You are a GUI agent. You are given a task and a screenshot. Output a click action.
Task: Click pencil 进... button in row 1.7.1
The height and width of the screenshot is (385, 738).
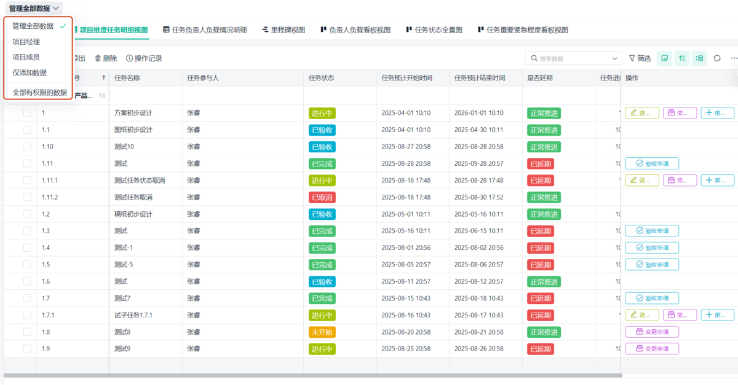click(642, 315)
